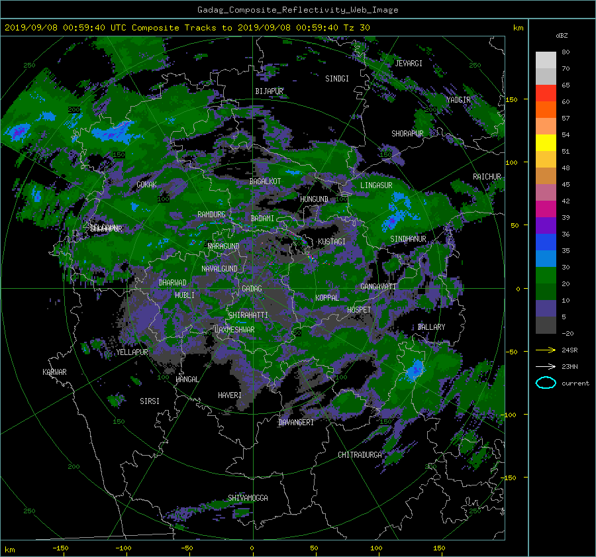
Task: Click the RAICHUR city label
Action: (x=487, y=177)
